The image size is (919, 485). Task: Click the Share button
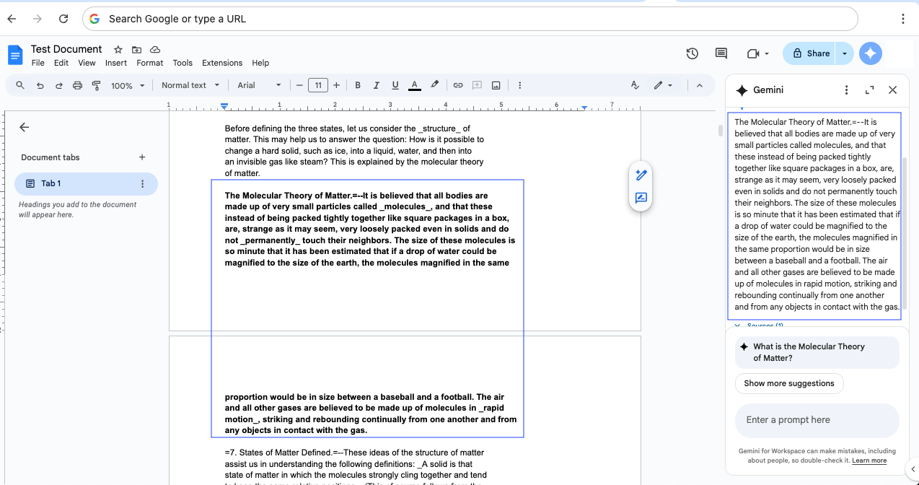(x=809, y=53)
